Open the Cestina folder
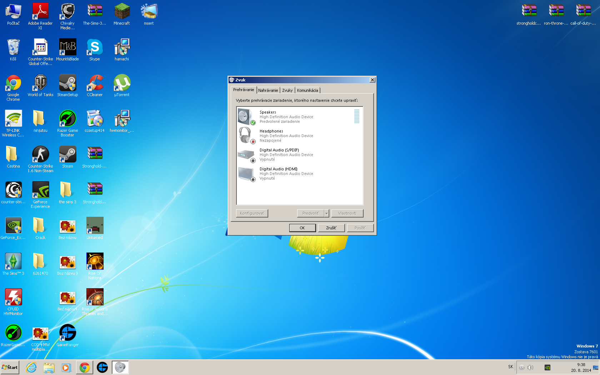Viewport: 600px width, 375px height. (13, 157)
